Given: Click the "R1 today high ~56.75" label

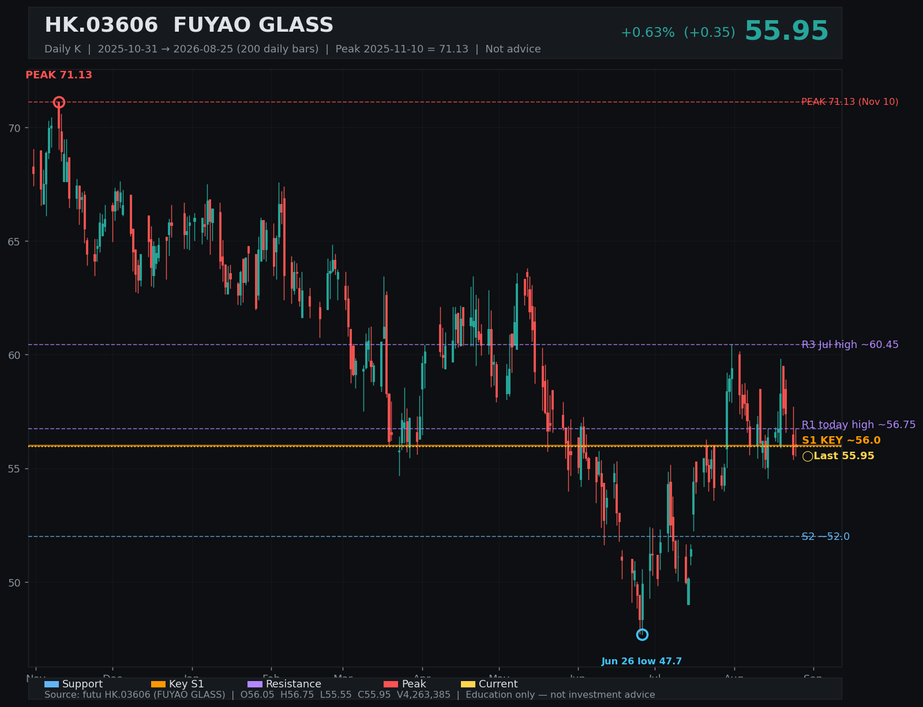Looking at the screenshot, I should tap(858, 425).
